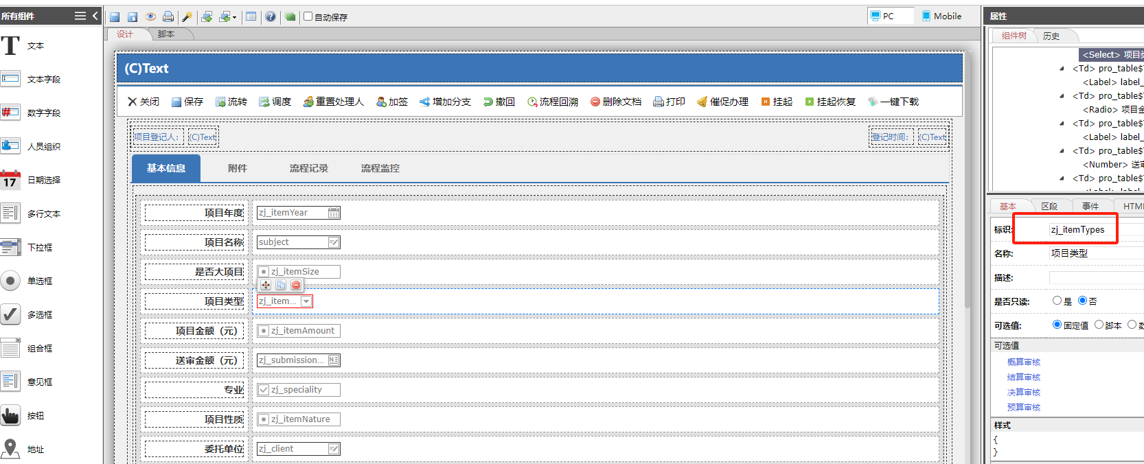Click calendar icon of zj_itemYear field
Screen dimensions: 1144x464
(334, 213)
